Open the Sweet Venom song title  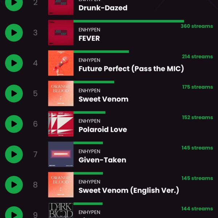(104, 99)
